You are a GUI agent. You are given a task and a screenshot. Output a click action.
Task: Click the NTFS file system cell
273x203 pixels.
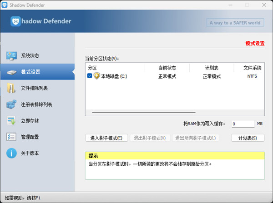[x=252, y=76]
